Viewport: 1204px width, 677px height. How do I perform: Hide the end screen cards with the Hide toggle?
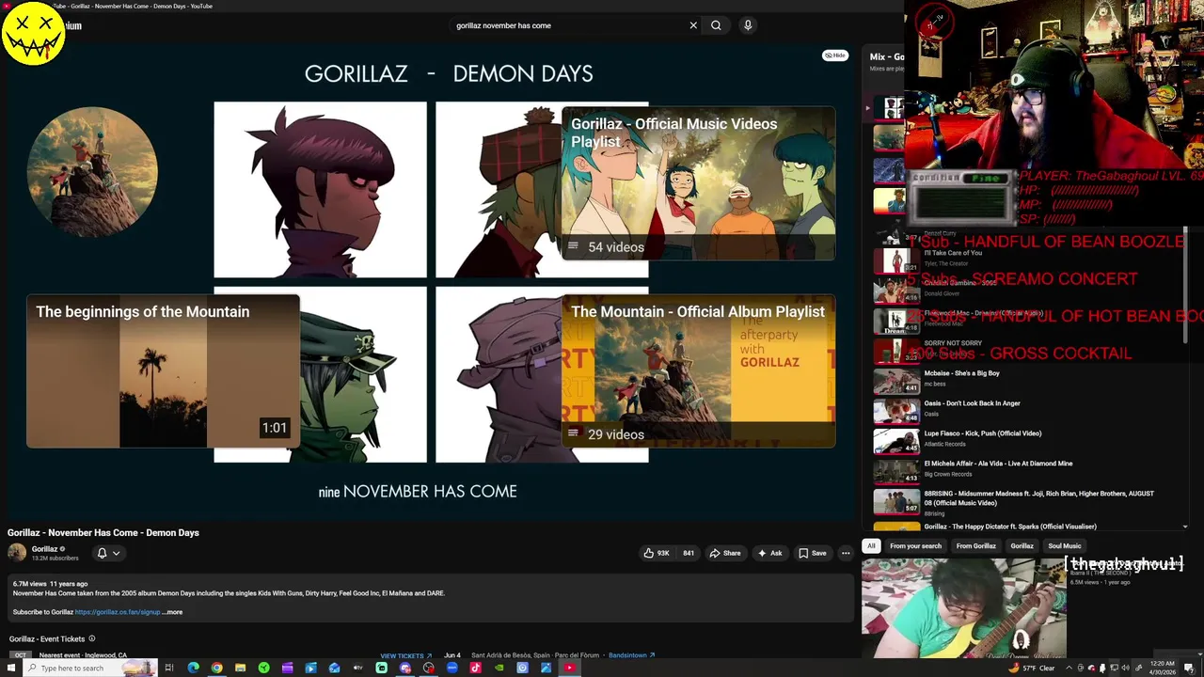click(835, 55)
